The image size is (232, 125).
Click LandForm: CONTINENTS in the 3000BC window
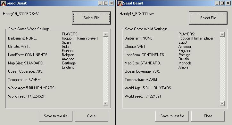coord(28,55)
